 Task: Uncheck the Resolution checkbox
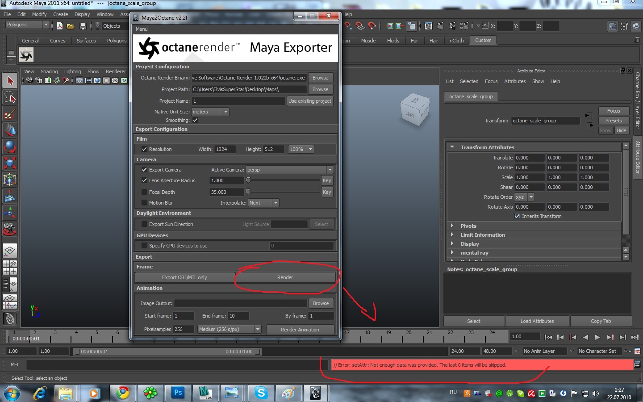pos(144,149)
